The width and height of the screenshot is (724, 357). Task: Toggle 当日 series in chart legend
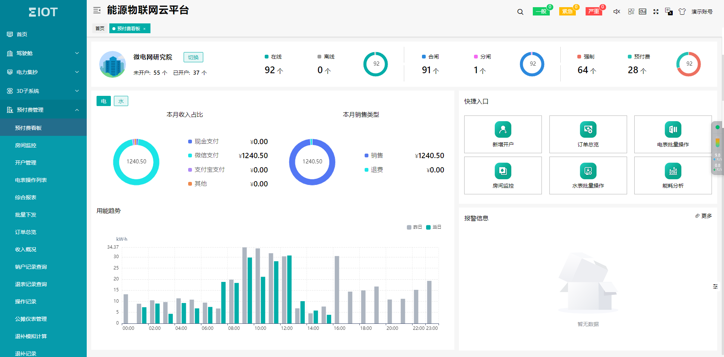point(434,227)
